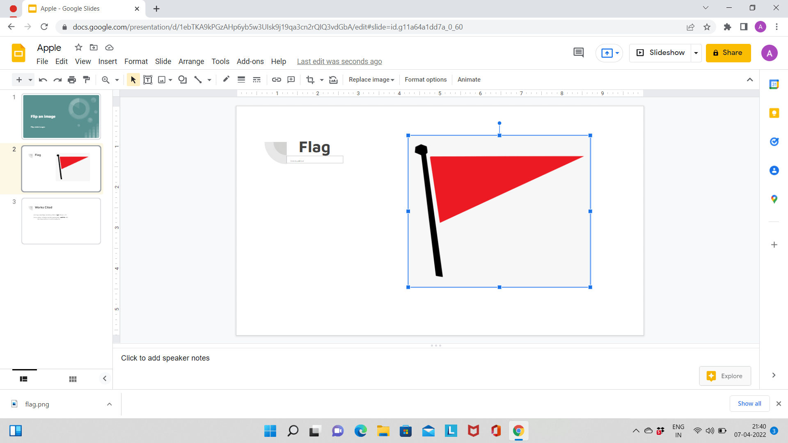Click the line/connector draw tool icon

(x=197, y=80)
